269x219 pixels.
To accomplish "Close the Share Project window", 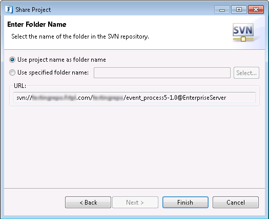I will (x=256, y=10).
